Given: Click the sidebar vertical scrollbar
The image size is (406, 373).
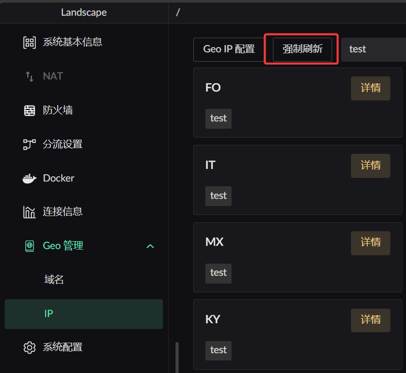Looking at the screenshot, I should (177, 357).
